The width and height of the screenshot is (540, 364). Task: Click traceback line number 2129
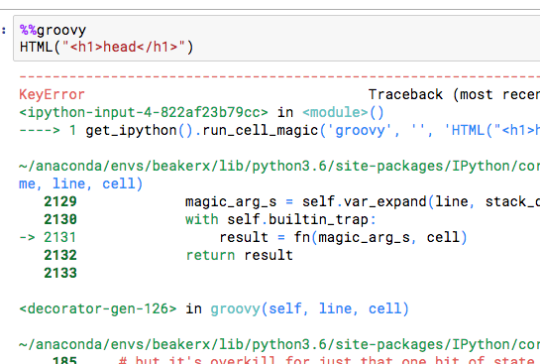coord(60,201)
